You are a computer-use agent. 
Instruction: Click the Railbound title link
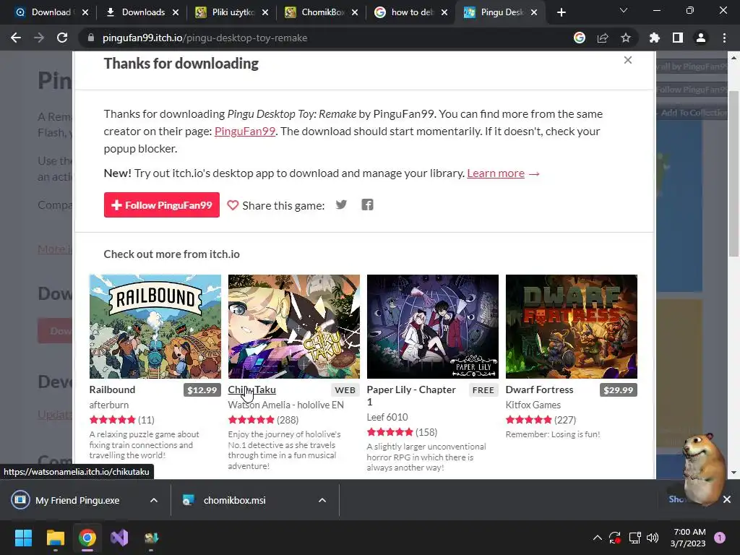pyautogui.click(x=112, y=390)
